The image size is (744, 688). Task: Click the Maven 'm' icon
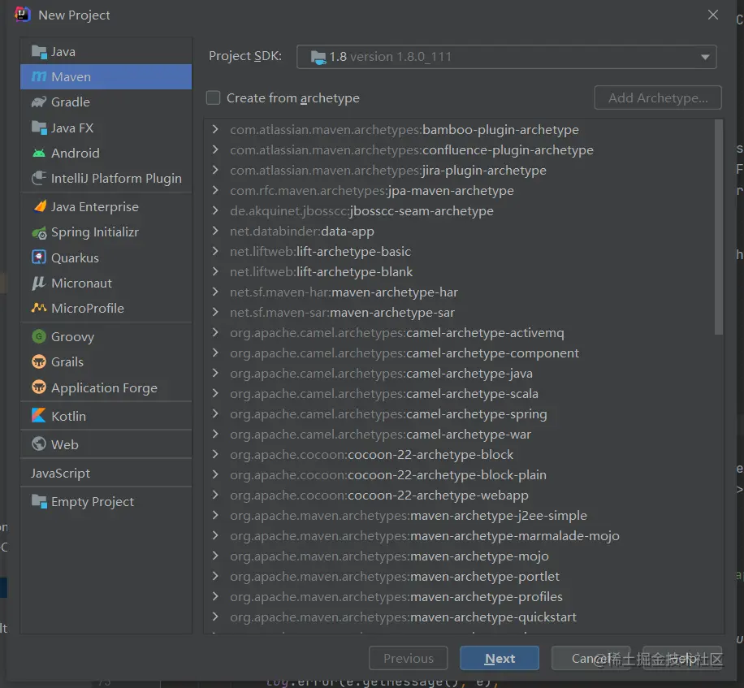coord(39,76)
